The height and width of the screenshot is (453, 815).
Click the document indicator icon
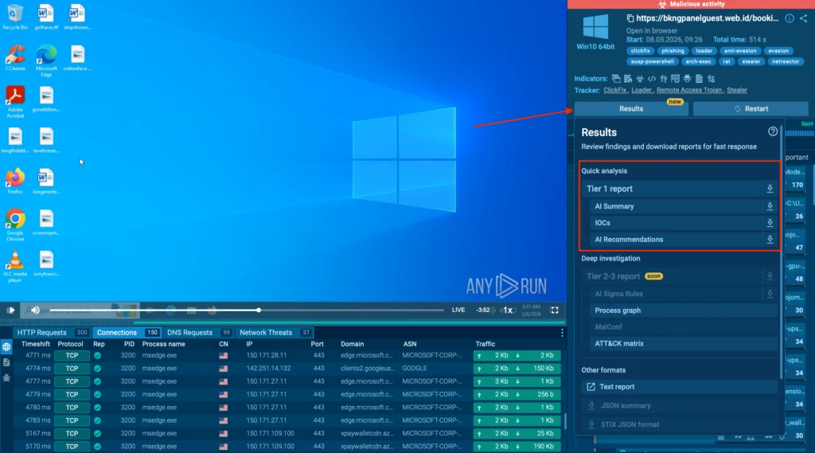tap(699, 79)
